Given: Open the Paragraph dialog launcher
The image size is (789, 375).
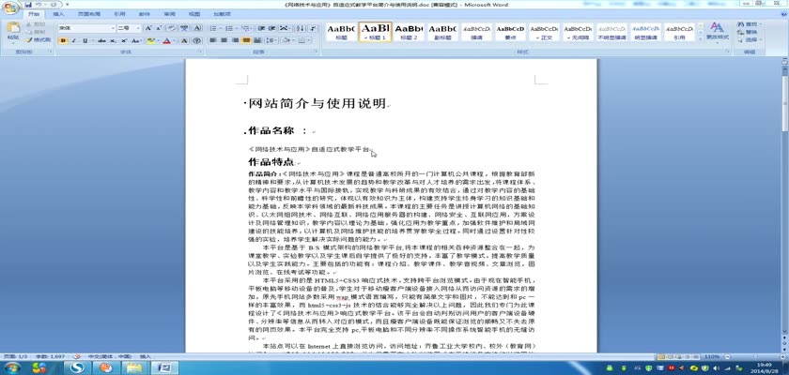Looking at the screenshot, I should (316, 52).
